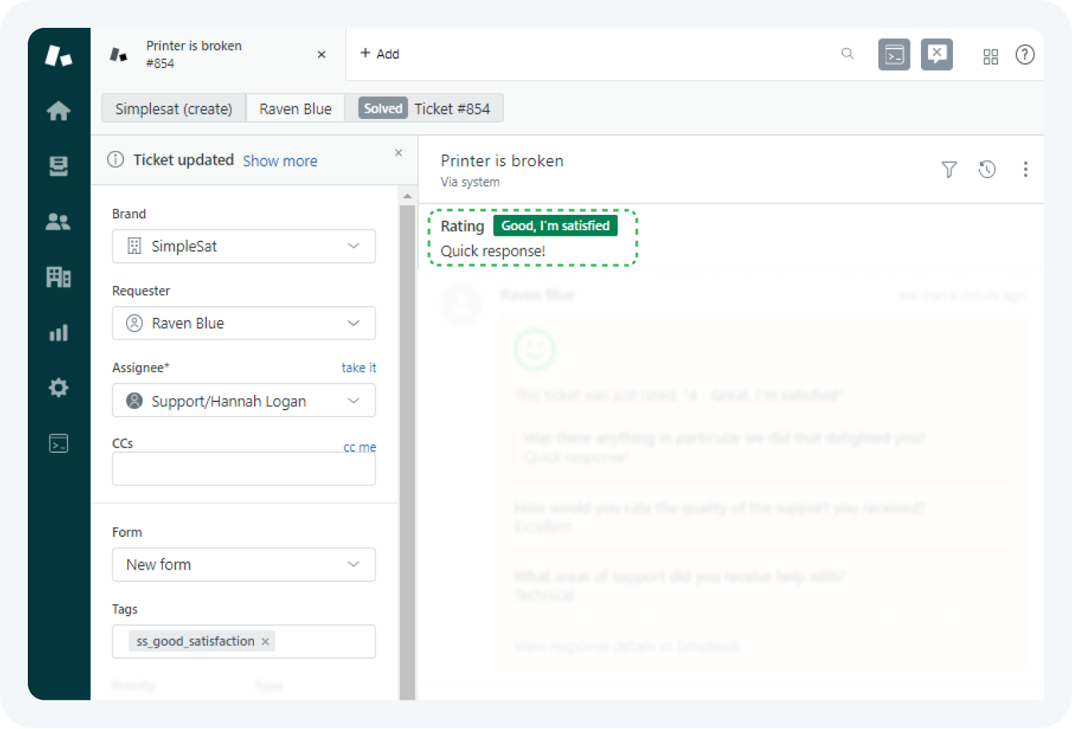Click the Printer is broken ticket title
The image size is (1072, 729).
(502, 161)
